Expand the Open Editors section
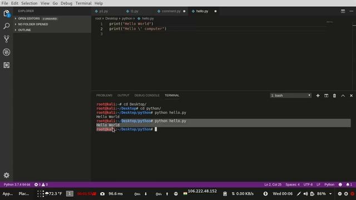Screen dimensions: 356x200 (x=52, y=18)
